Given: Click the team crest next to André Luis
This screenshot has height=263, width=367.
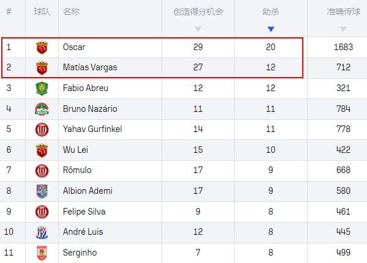Looking at the screenshot, I should click(42, 232).
